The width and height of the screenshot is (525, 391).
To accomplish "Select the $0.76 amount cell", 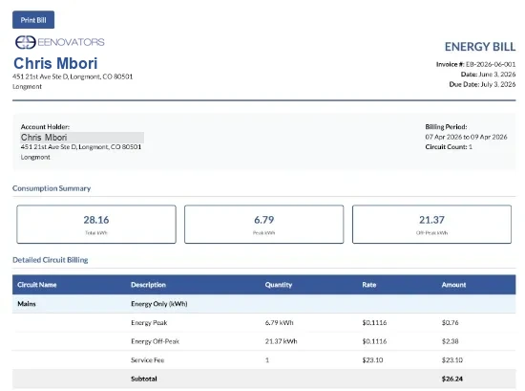I will tap(450, 322).
